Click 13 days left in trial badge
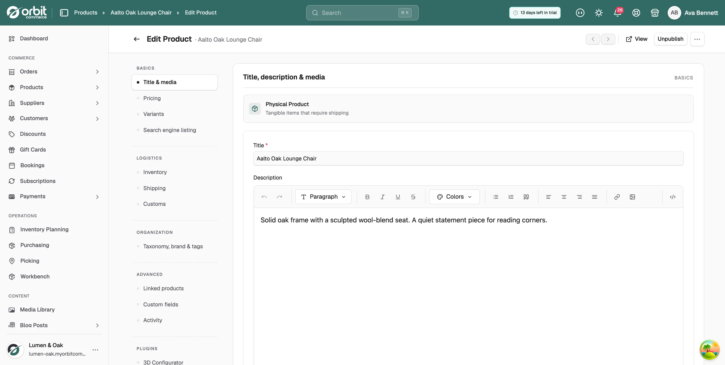Image resolution: width=725 pixels, height=365 pixels. tap(535, 13)
